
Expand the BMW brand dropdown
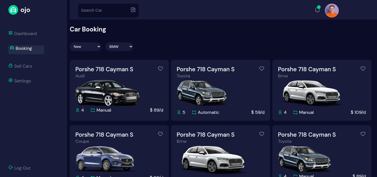pos(119,46)
